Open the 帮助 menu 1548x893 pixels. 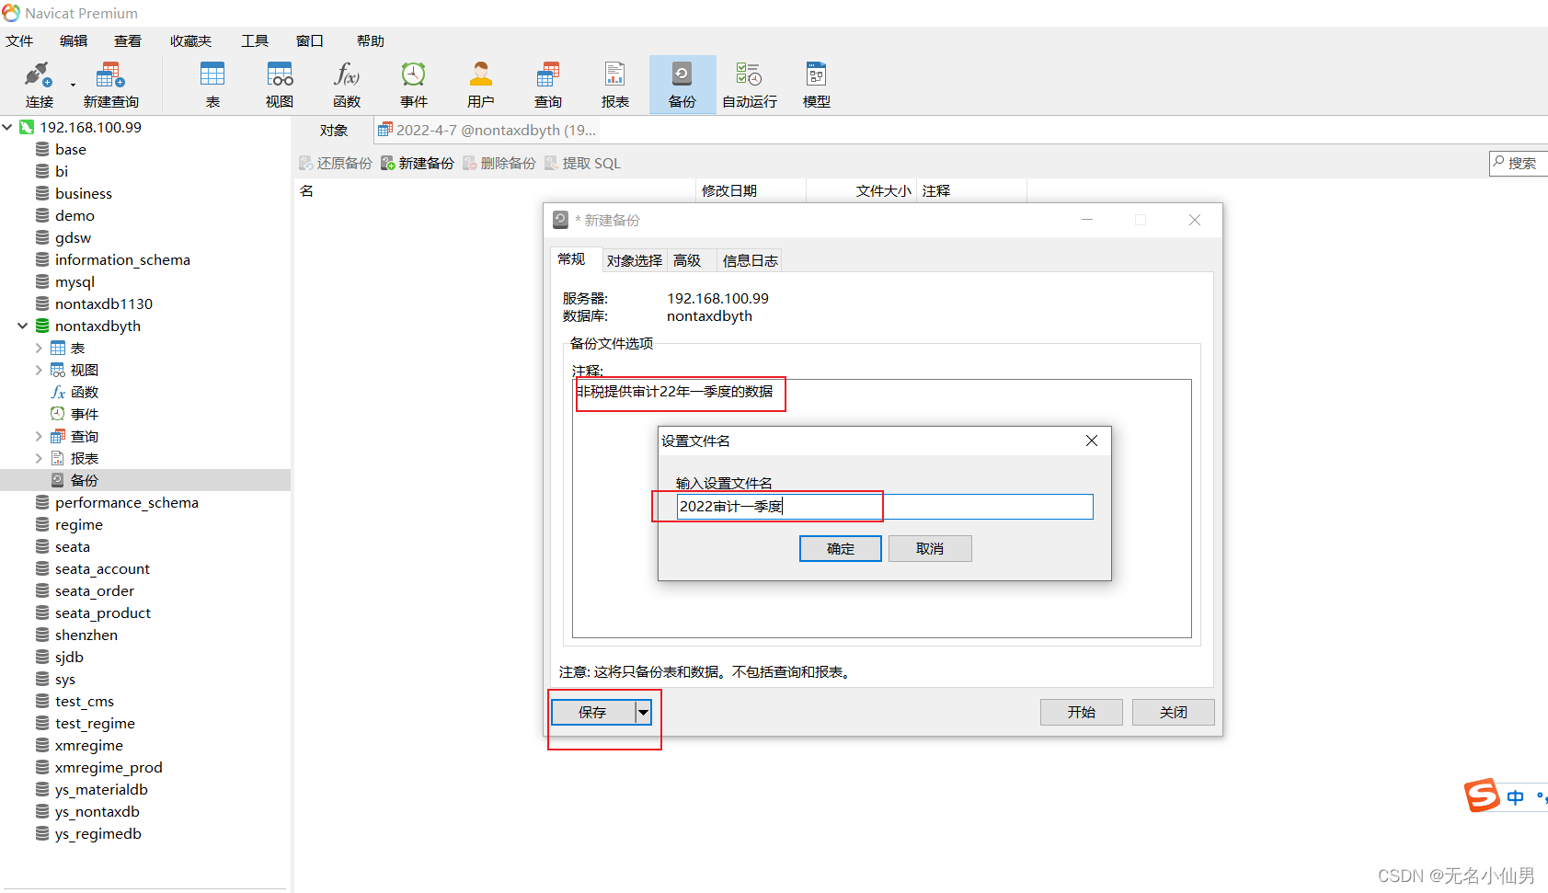click(371, 40)
